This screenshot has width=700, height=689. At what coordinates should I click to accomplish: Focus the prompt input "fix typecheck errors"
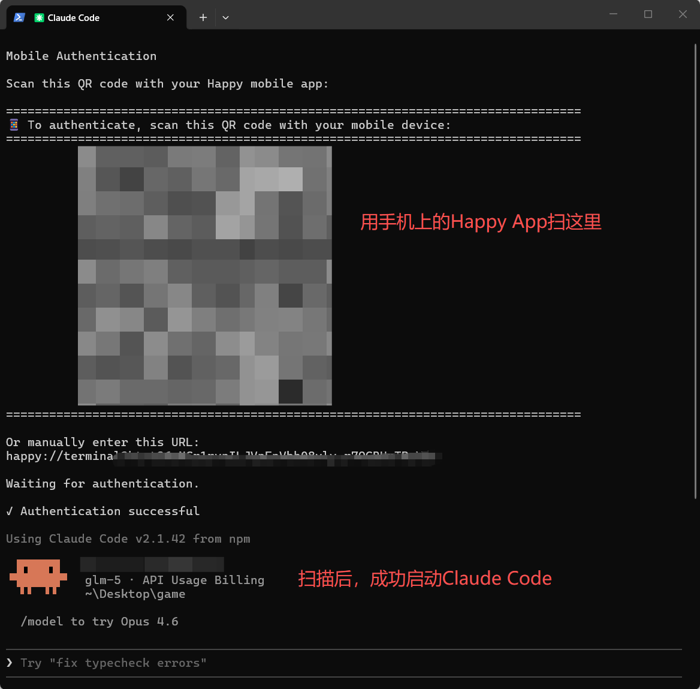point(344,663)
